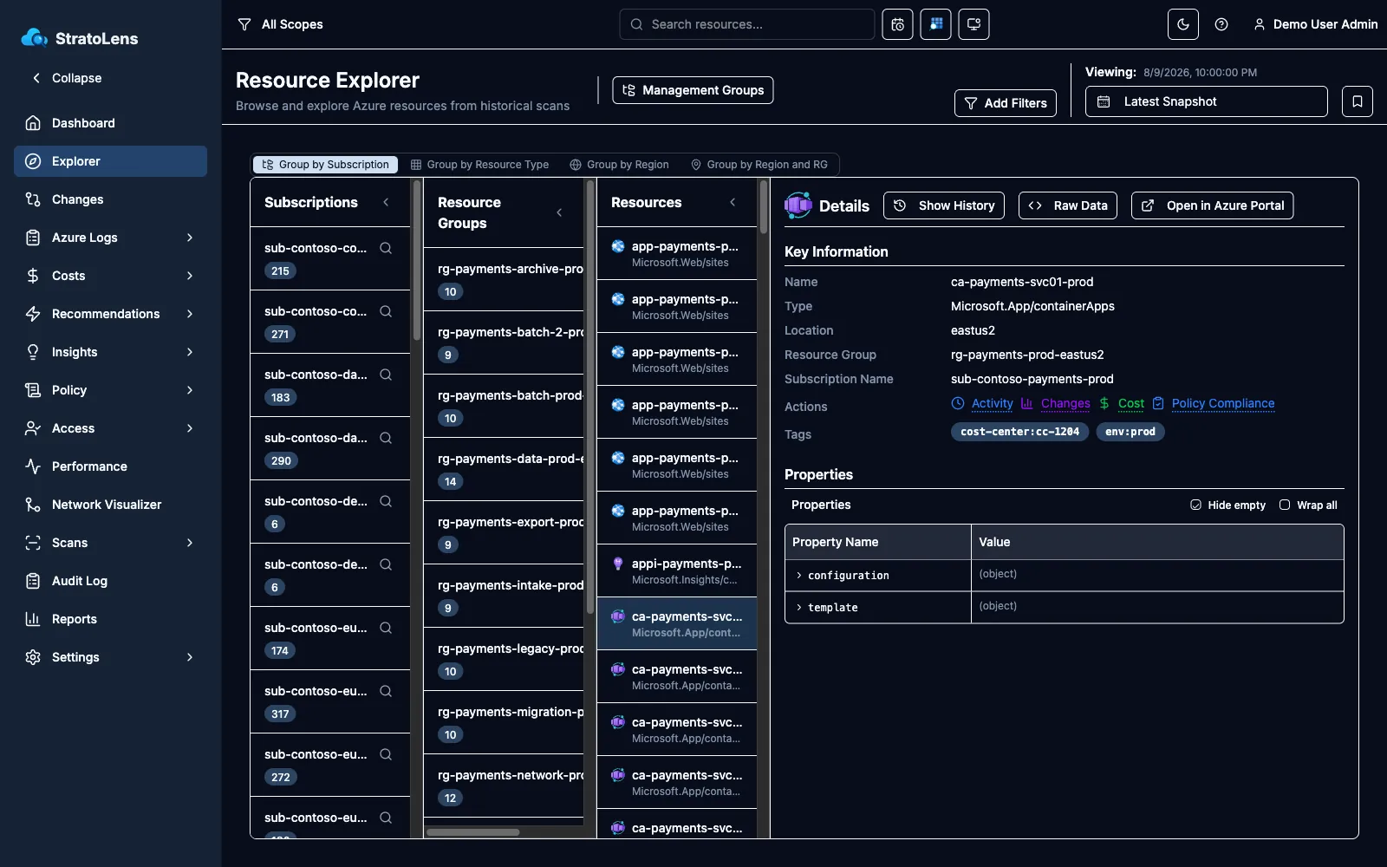Click the blue grid icon beside search
The image size is (1387, 867).
coord(935,24)
